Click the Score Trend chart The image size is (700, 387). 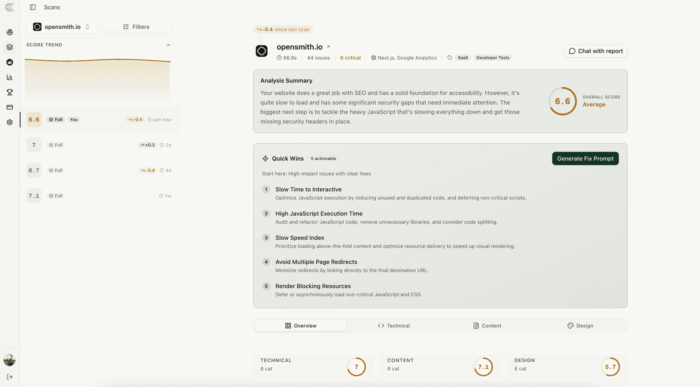point(97,79)
